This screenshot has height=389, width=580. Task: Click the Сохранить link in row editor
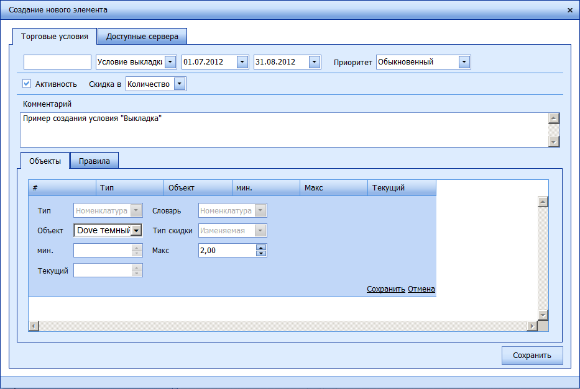(385, 289)
